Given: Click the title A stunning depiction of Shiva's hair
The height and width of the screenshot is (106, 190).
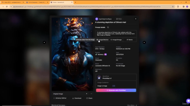Looking at the screenshot, I should point(111,22).
